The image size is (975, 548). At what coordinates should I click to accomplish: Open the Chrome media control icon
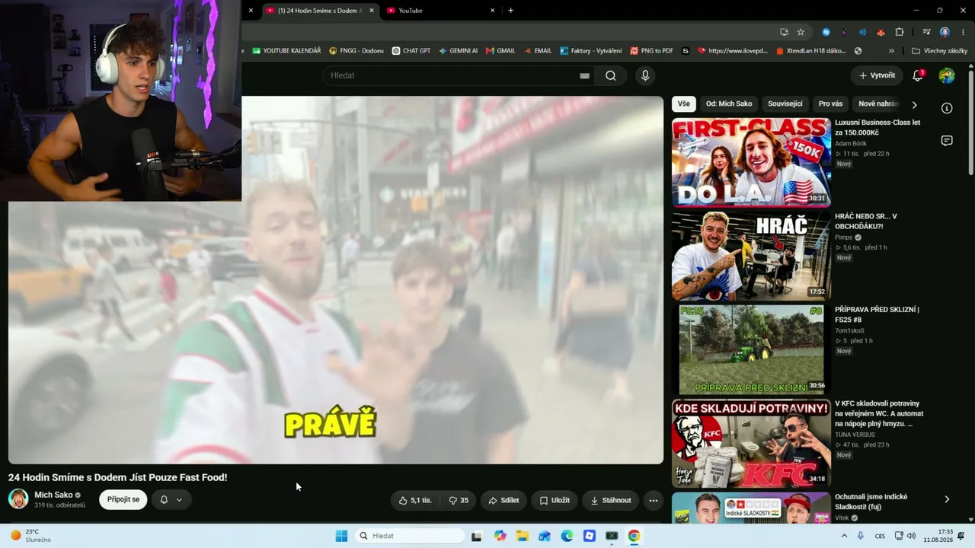coord(926,32)
